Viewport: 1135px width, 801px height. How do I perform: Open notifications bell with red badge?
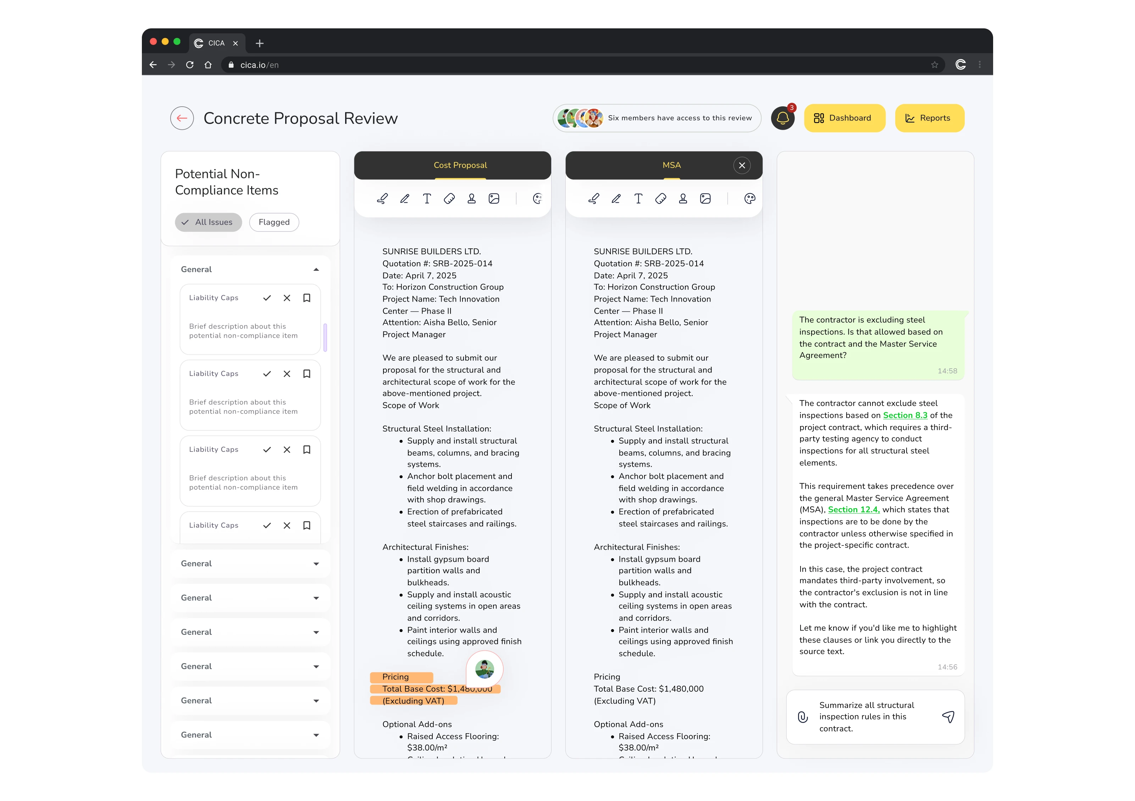pos(782,118)
